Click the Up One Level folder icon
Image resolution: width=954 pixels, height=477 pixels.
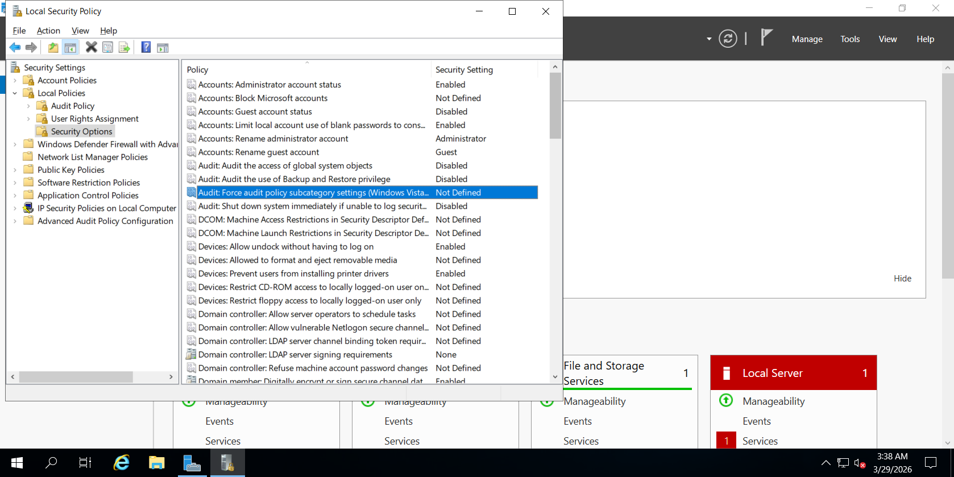click(x=53, y=48)
